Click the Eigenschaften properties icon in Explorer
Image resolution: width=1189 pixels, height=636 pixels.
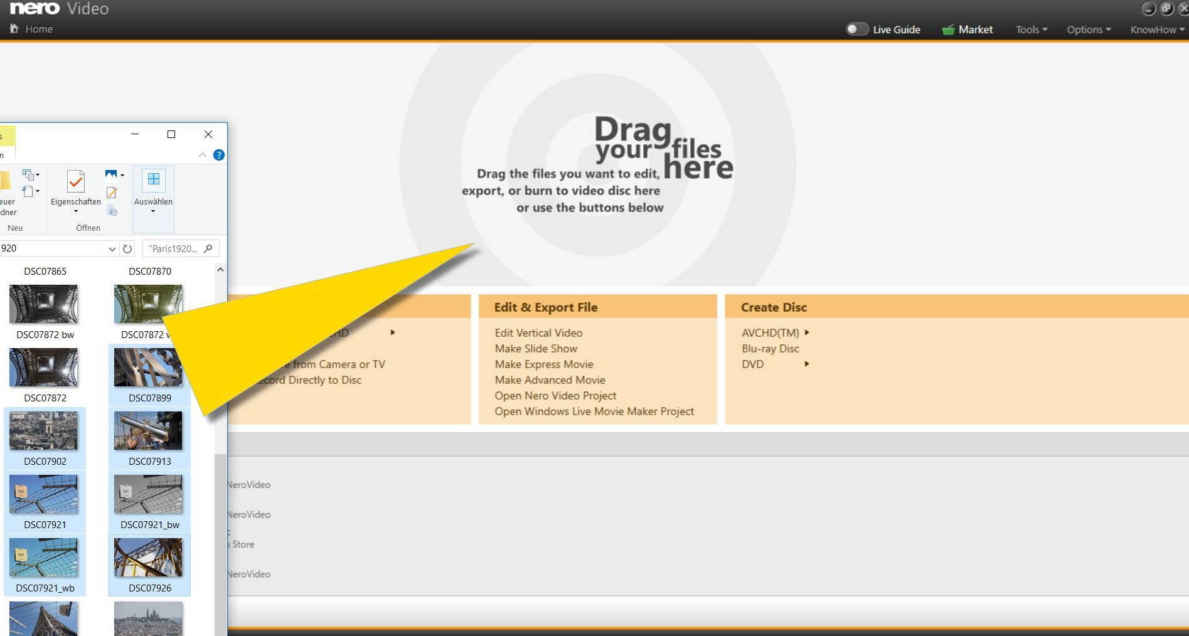[75, 182]
